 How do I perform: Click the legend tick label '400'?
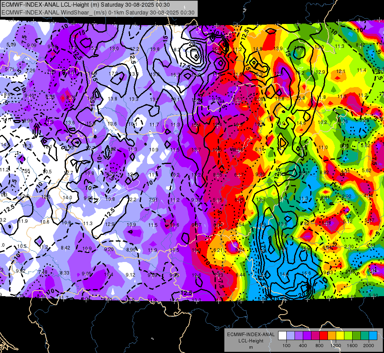[303, 346]
